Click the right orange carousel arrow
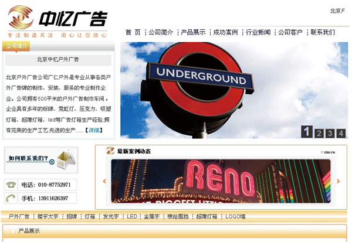The width and height of the screenshot is (352, 242). pos(338,181)
